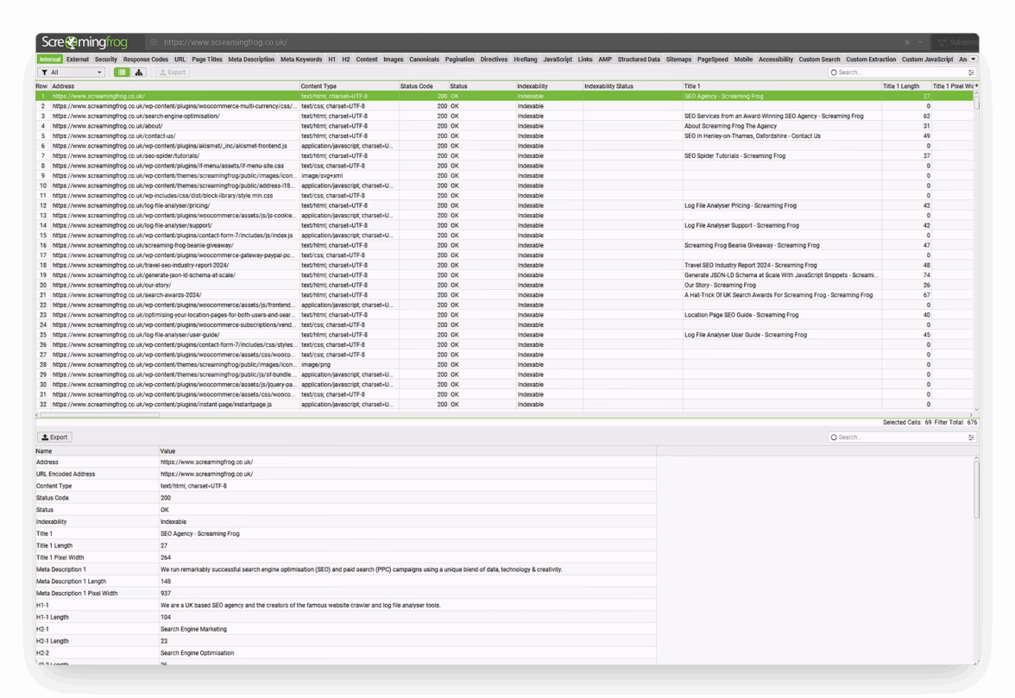Open the Subdomain crawl mode dropdown
Viewport: 1015px width, 698px height.
pyautogui.click(x=957, y=42)
